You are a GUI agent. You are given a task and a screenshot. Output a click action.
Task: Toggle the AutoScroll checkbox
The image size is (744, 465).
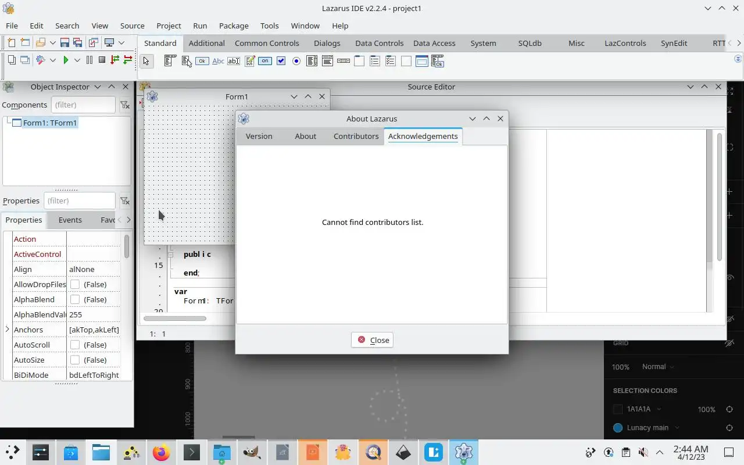coord(75,345)
